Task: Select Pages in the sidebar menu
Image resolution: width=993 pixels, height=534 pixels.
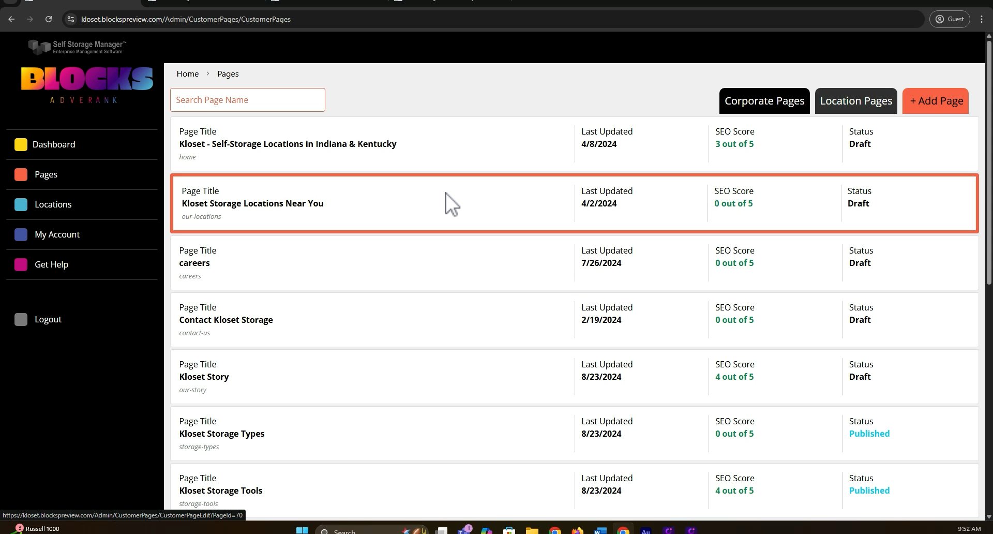Action: (x=46, y=174)
